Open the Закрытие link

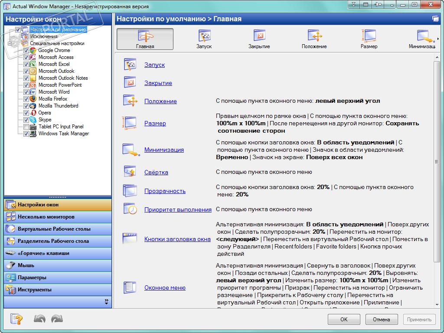click(x=158, y=83)
